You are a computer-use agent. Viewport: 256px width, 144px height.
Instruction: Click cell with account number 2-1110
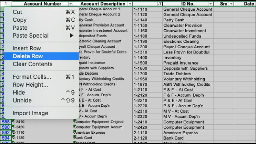click(42, 133)
